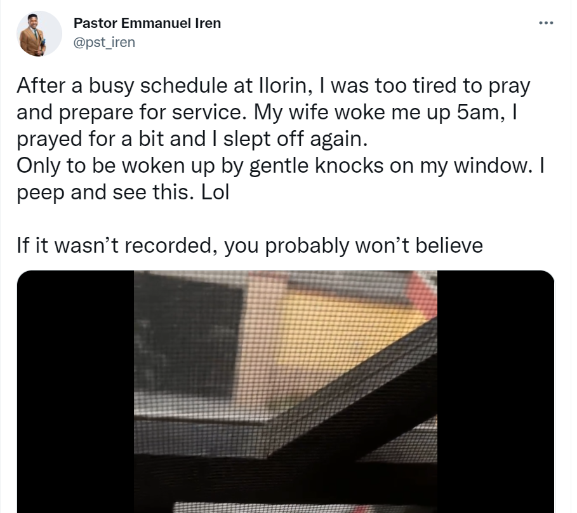The width and height of the screenshot is (577, 513).
Task: Click the @pst_iren handle
Action: point(104,43)
